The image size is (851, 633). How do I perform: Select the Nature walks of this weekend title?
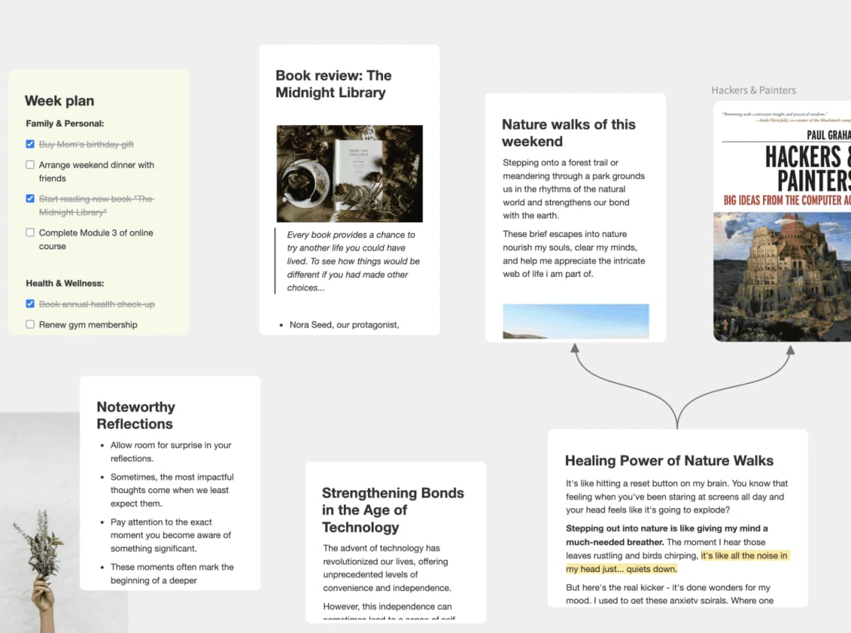point(569,133)
